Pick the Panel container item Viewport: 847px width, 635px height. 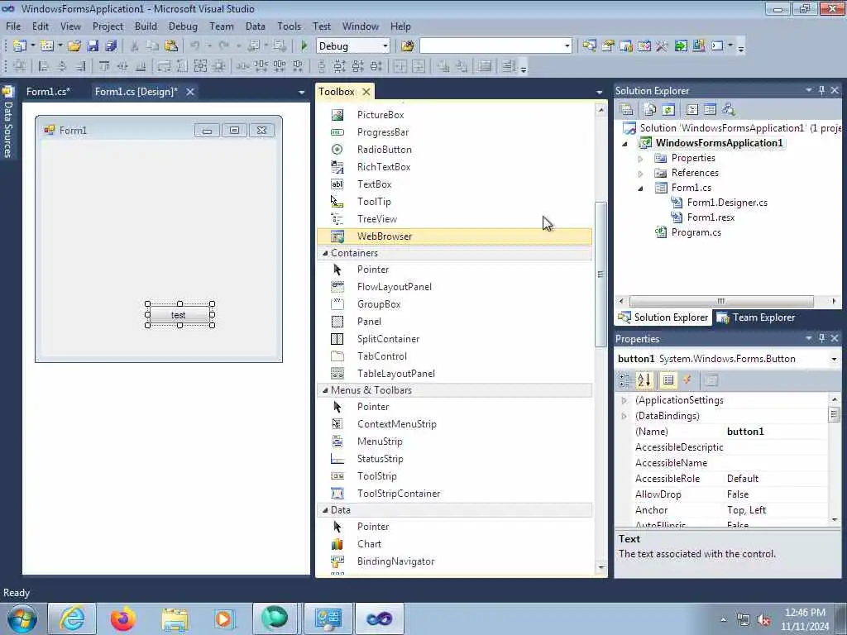point(369,322)
